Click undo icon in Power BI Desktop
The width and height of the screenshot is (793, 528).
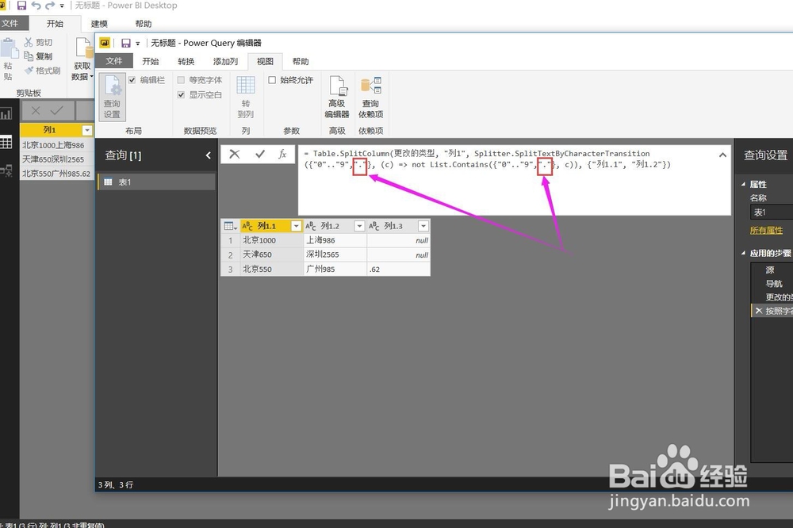[36, 6]
